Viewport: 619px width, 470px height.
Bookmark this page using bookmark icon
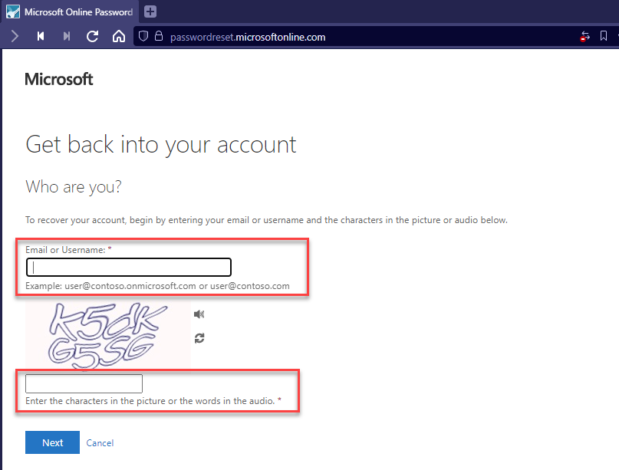pos(603,36)
